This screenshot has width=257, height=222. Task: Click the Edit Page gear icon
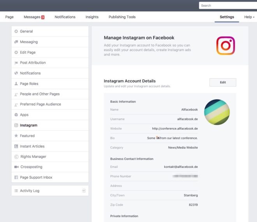pyautogui.click(x=16, y=52)
